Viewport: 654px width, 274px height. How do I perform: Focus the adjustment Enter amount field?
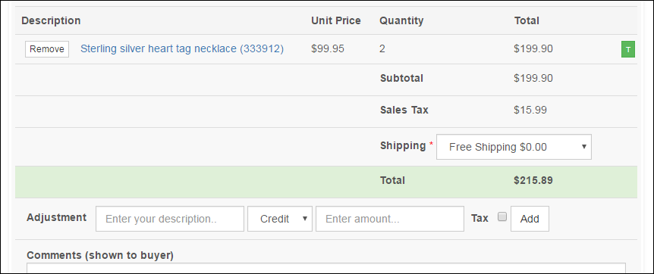click(x=390, y=219)
